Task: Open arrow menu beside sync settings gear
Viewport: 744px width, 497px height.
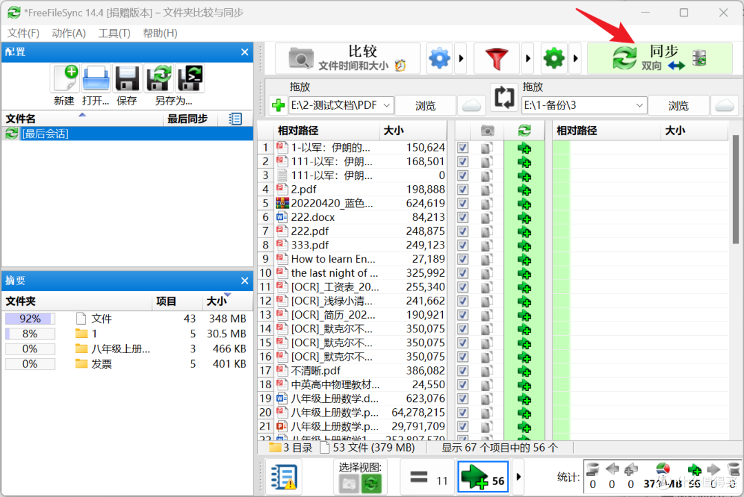Action: pyautogui.click(x=575, y=59)
